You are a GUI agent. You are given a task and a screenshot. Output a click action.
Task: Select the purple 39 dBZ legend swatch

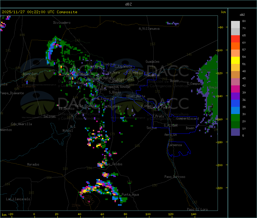tap(235, 96)
